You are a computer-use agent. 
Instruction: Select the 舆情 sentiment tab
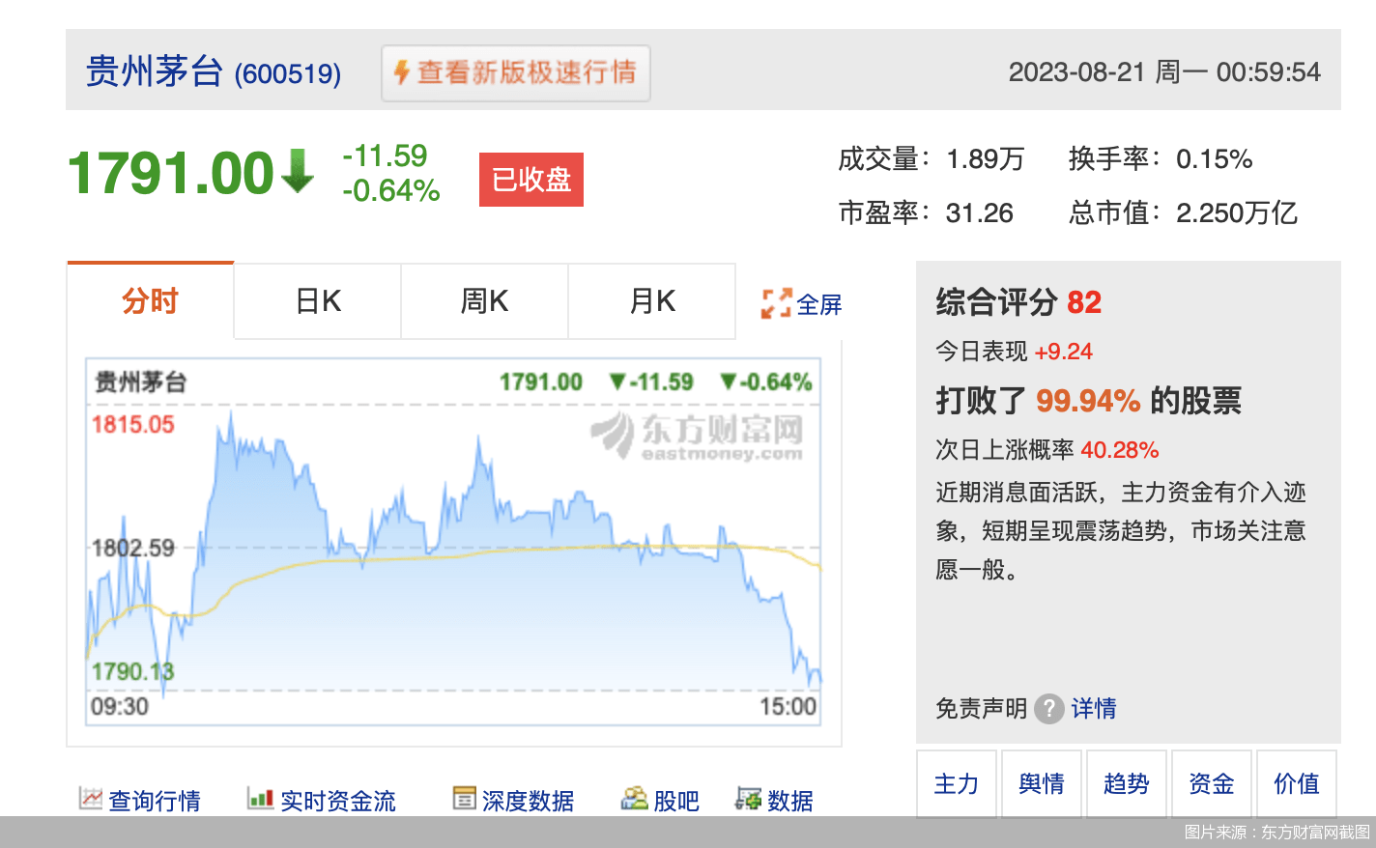point(1042,783)
